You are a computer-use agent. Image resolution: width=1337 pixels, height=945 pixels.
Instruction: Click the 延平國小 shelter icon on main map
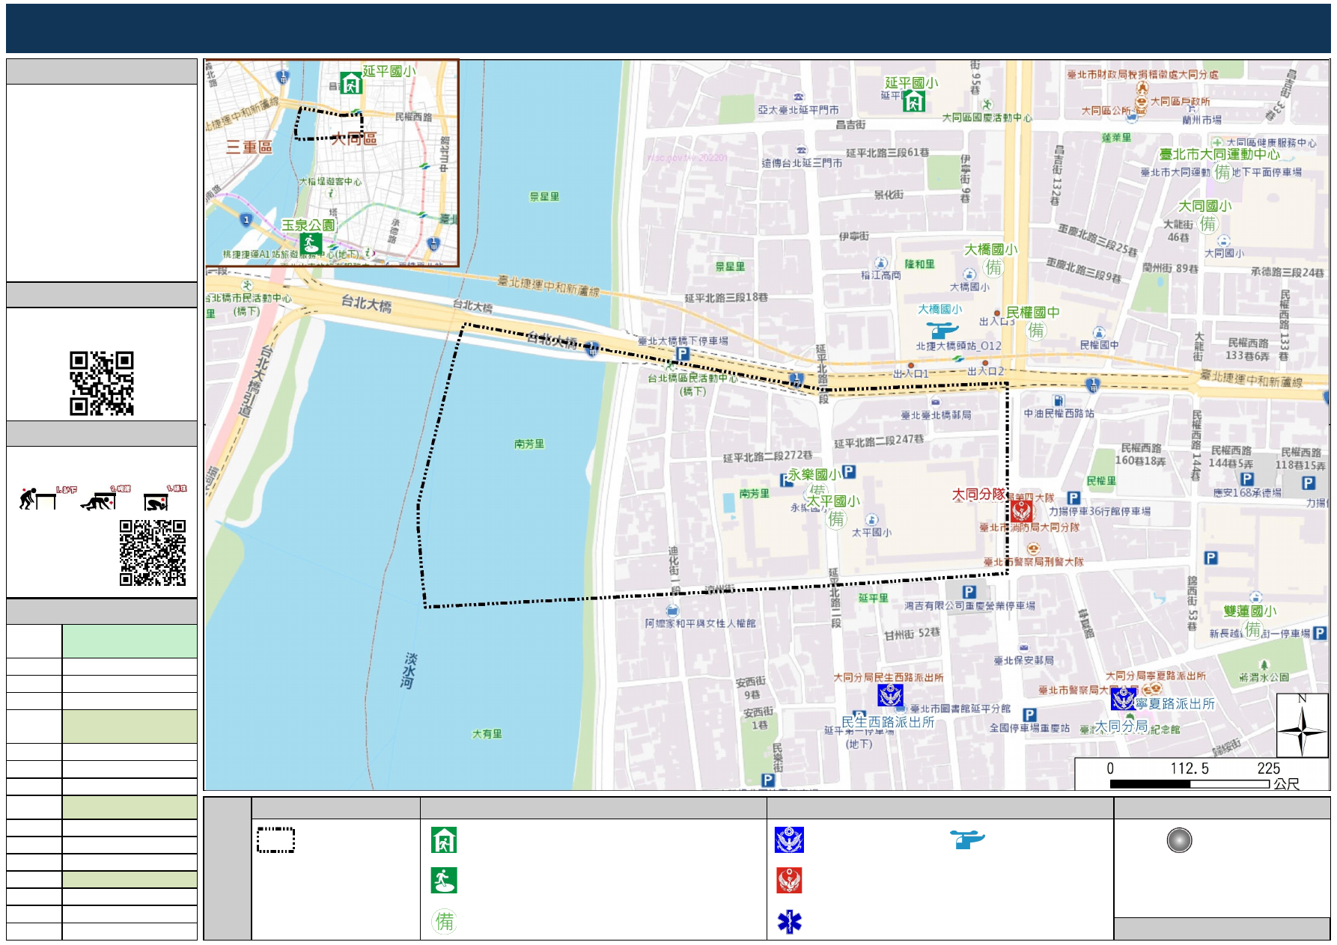[x=913, y=101]
